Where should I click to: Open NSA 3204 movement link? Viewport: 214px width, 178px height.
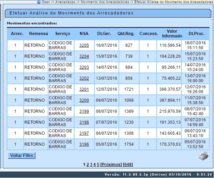pos(84,56)
